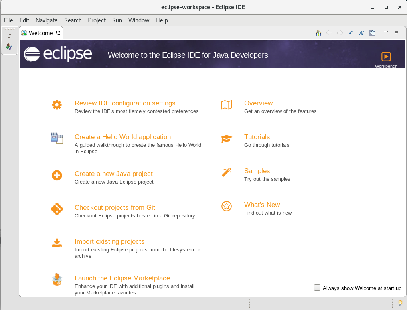Open the Project menu
This screenshot has width=407, height=310.
point(97,20)
